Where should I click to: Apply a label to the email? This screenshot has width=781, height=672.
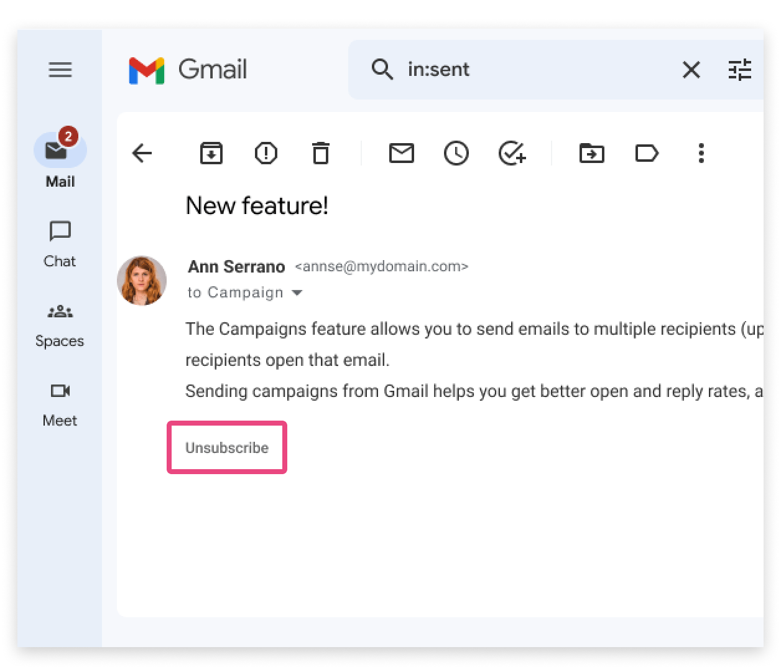[647, 154]
